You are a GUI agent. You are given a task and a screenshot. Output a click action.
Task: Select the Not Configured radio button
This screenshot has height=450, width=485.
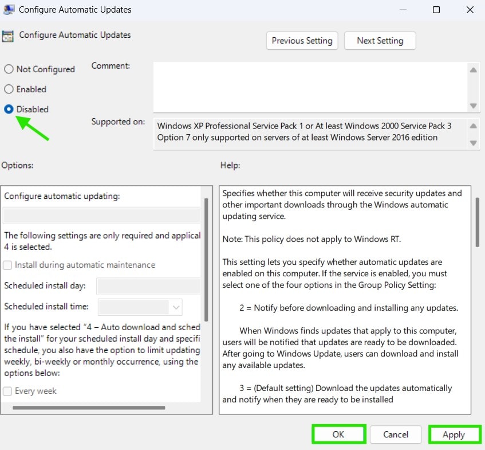click(x=9, y=69)
